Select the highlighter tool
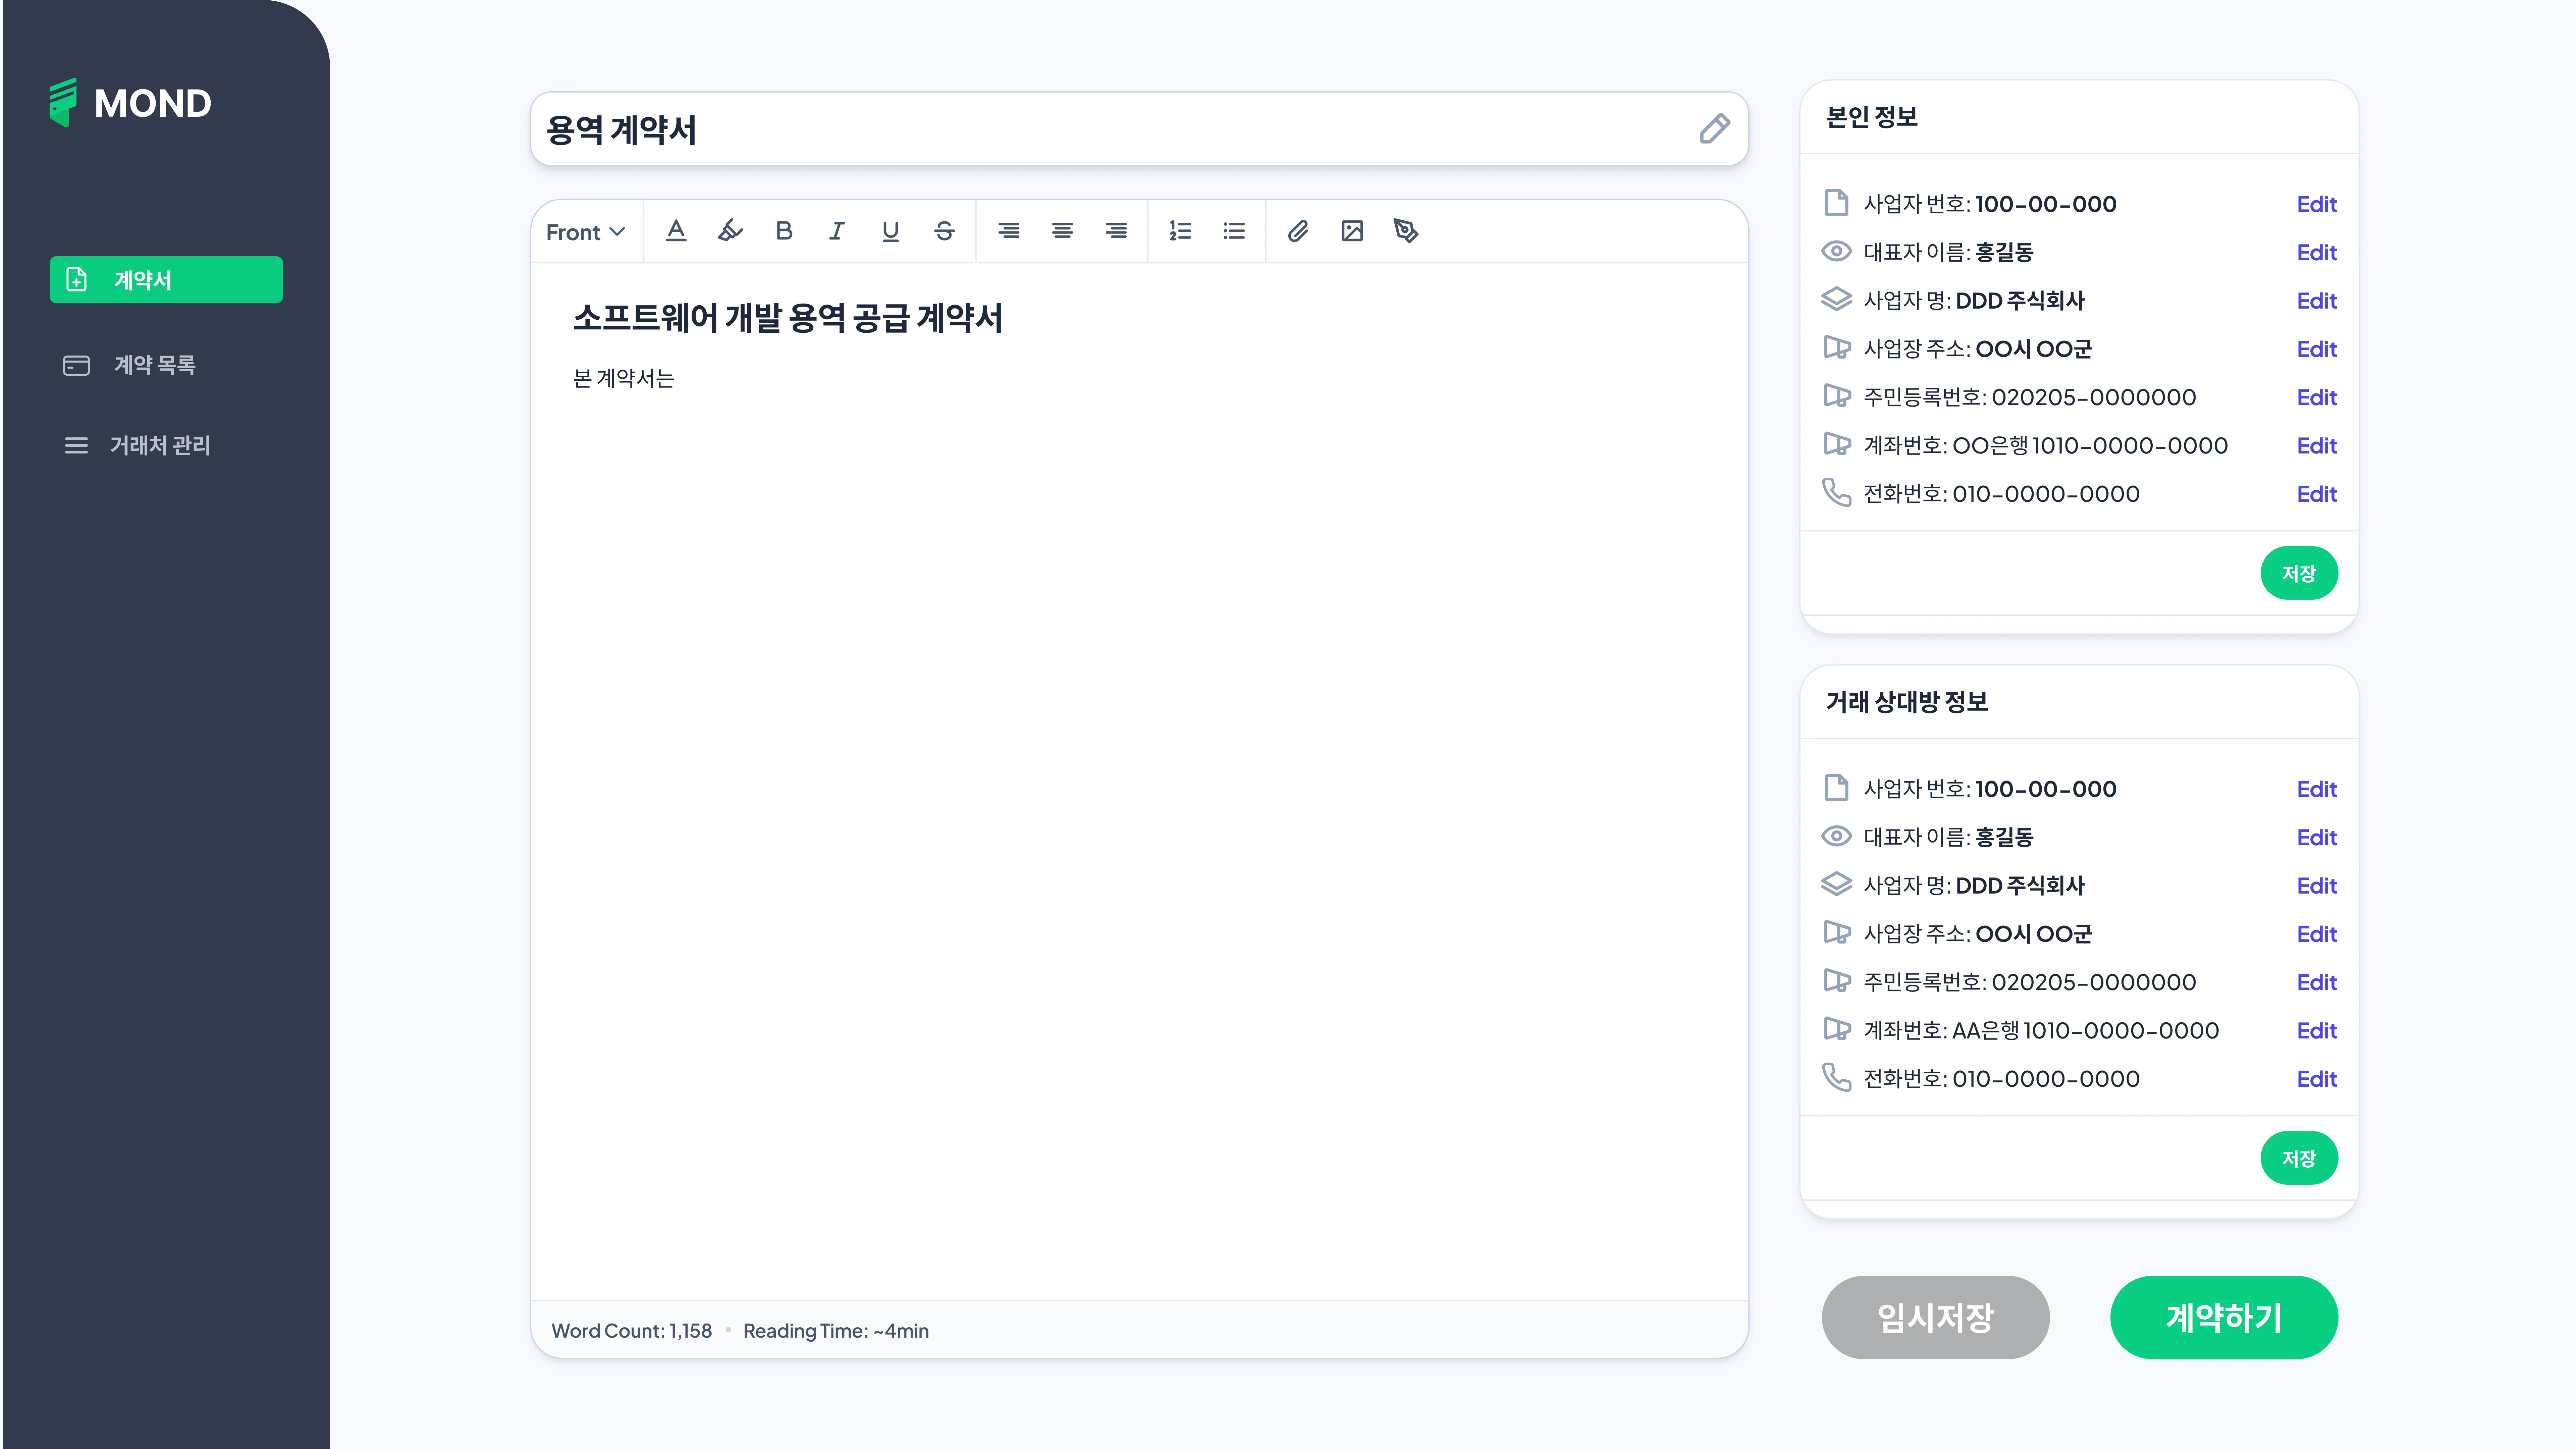The height and width of the screenshot is (1449, 2576). click(x=730, y=231)
